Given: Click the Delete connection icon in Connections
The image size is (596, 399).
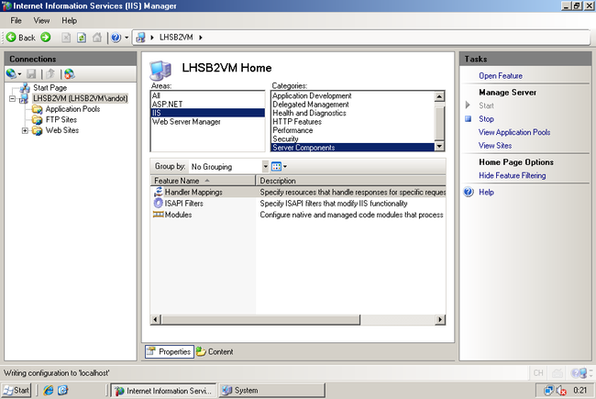Looking at the screenshot, I should tap(69, 73).
